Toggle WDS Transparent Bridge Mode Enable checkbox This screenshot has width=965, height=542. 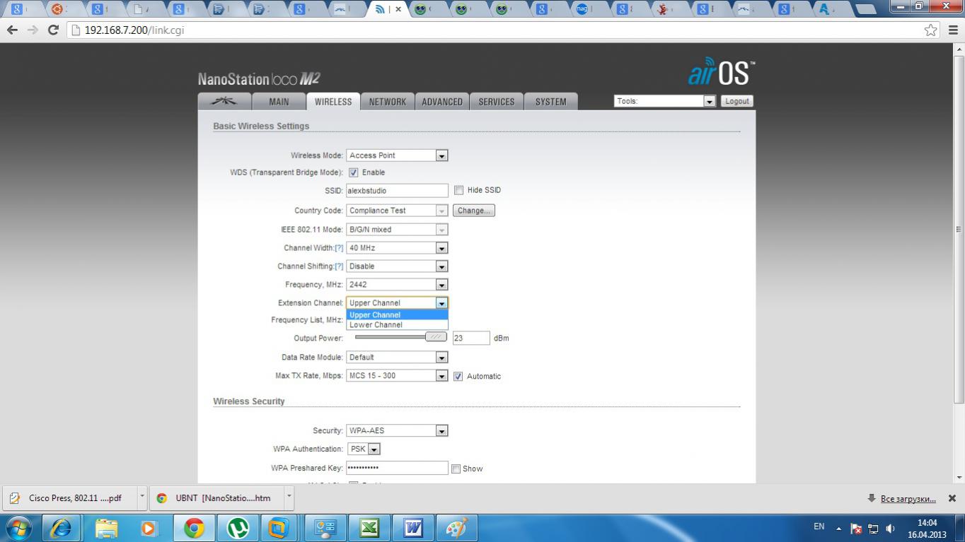point(353,172)
